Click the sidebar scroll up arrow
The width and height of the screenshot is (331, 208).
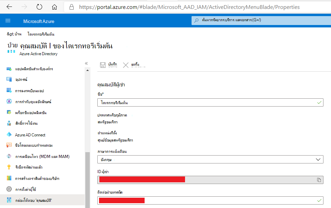click(87, 70)
